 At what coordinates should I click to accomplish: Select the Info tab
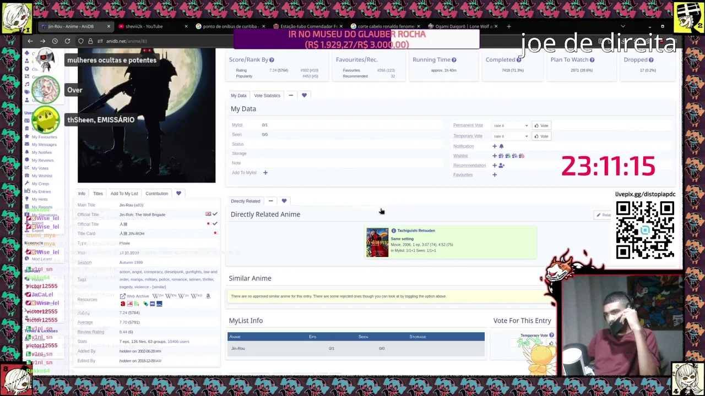pos(82,194)
